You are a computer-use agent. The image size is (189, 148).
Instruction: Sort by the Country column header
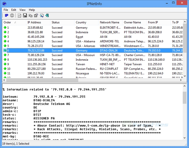86,22
